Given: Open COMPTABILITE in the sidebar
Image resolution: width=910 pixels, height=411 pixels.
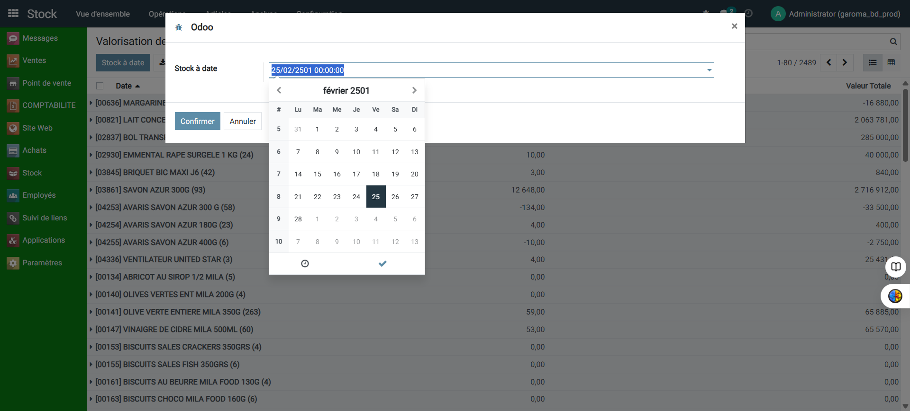Looking at the screenshot, I should (x=13, y=105).
